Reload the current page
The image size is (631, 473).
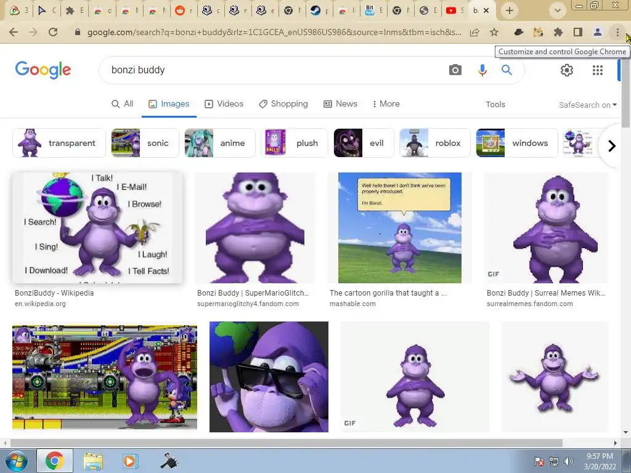[53, 32]
